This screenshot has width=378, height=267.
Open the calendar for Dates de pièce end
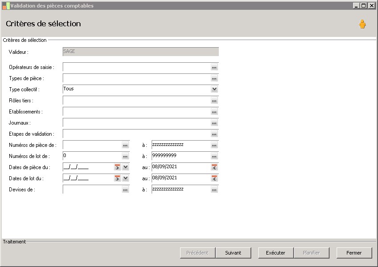(x=214, y=167)
